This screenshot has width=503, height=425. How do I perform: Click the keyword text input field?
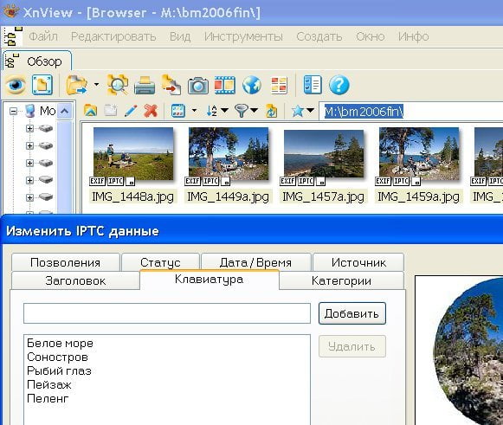167,313
